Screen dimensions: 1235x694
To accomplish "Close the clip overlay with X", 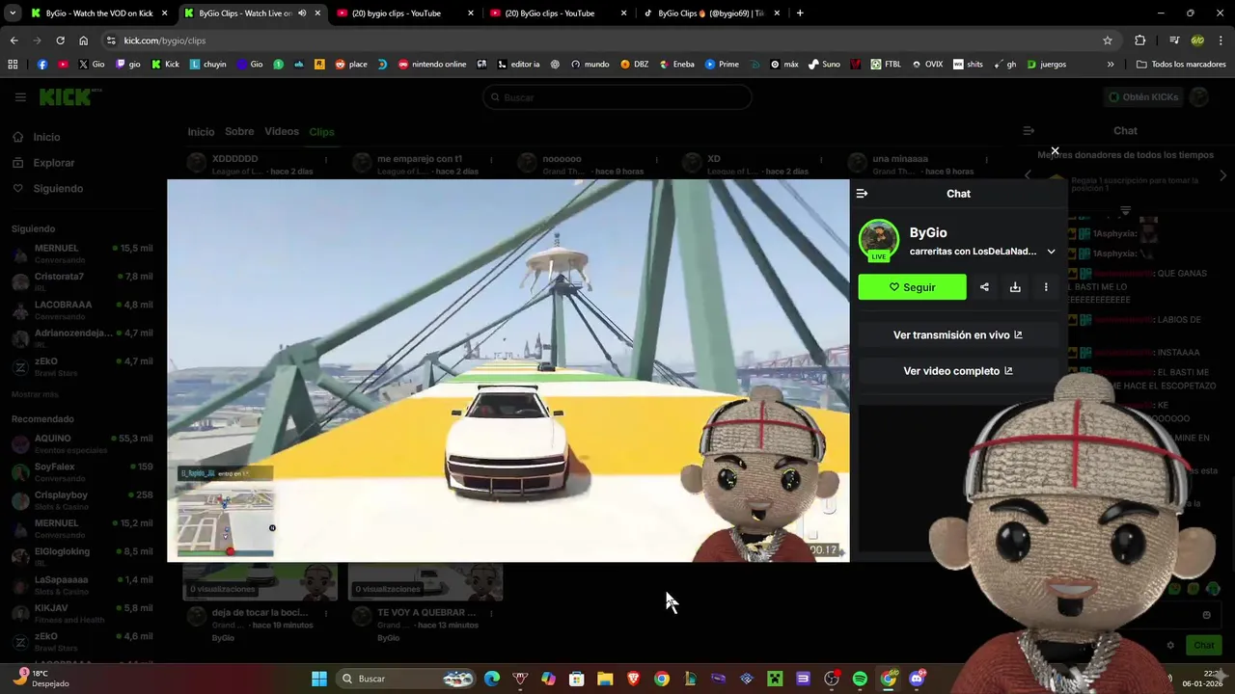I will [1055, 151].
